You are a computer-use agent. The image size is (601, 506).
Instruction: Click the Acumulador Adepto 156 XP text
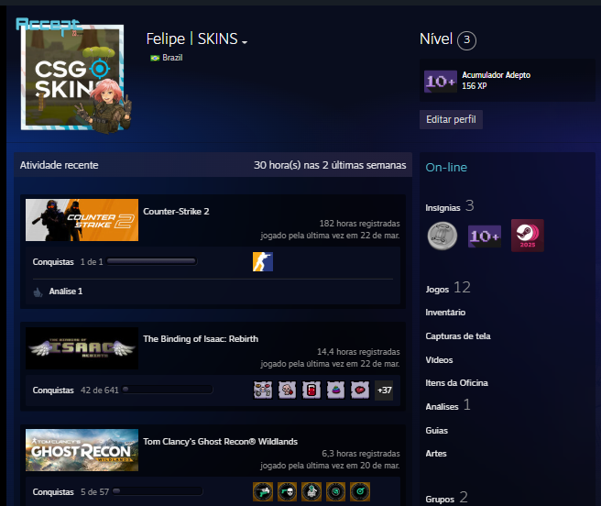tap(496, 80)
